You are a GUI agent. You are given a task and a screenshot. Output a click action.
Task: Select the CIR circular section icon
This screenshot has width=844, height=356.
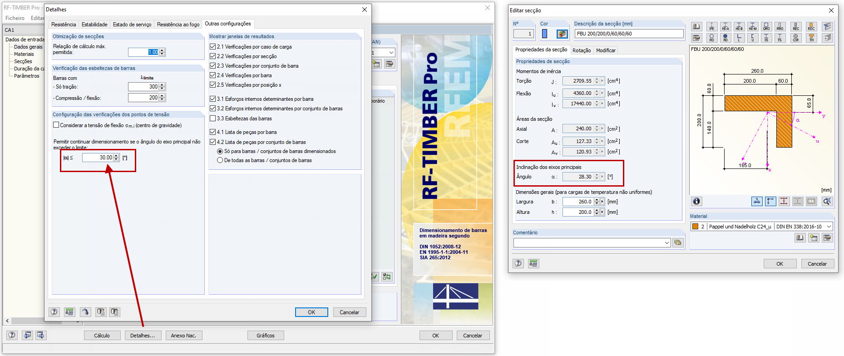tap(795, 38)
